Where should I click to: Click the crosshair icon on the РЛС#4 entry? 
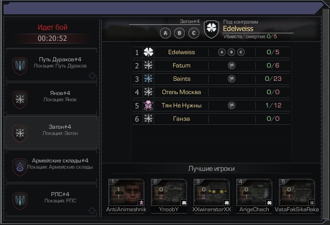pos(92,210)
